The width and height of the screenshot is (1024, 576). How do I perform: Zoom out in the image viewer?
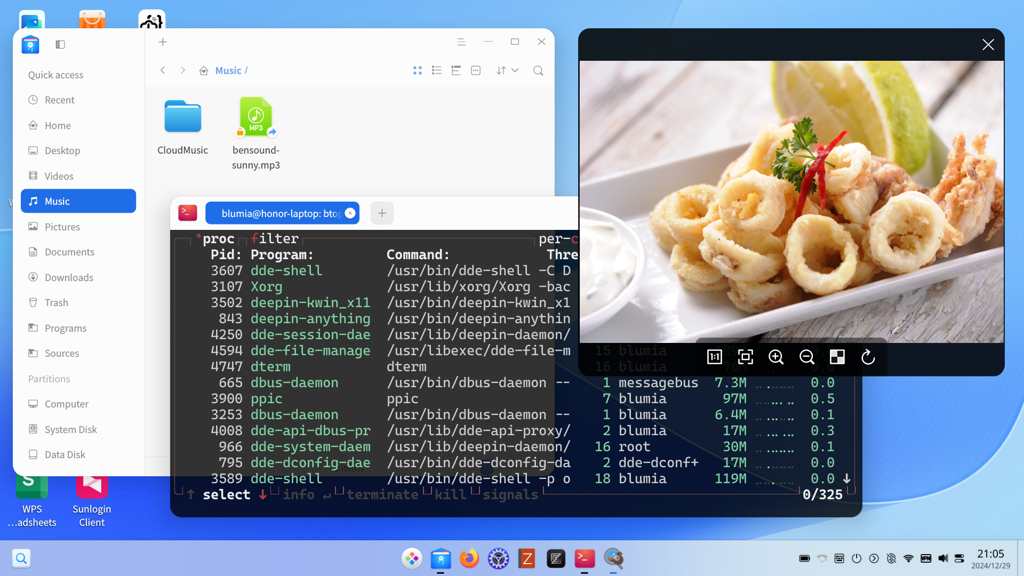tap(806, 357)
